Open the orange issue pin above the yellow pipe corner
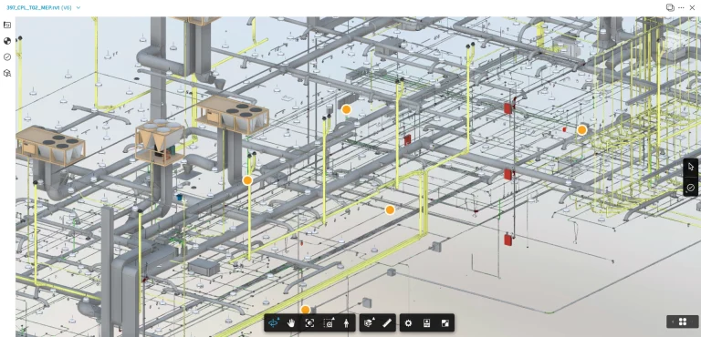The image size is (701, 337). (390, 209)
